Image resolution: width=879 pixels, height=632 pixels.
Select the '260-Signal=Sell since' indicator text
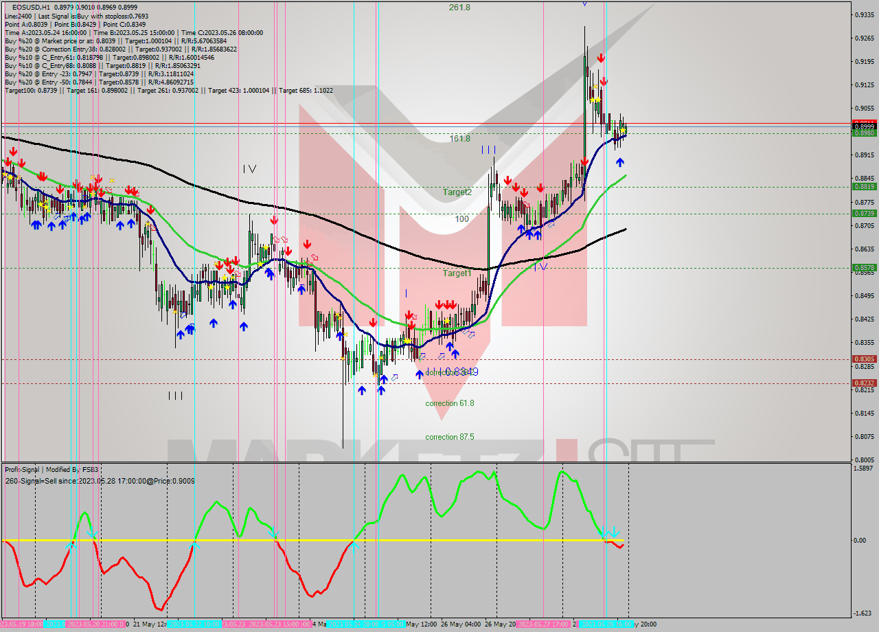coord(100,481)
